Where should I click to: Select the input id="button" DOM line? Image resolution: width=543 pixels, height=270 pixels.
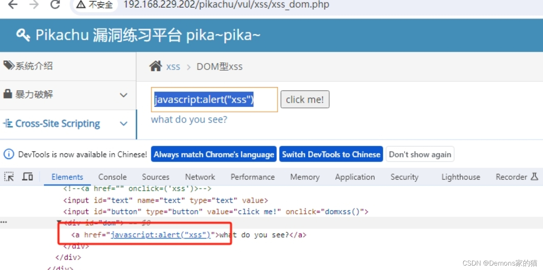tap(216, 212)
